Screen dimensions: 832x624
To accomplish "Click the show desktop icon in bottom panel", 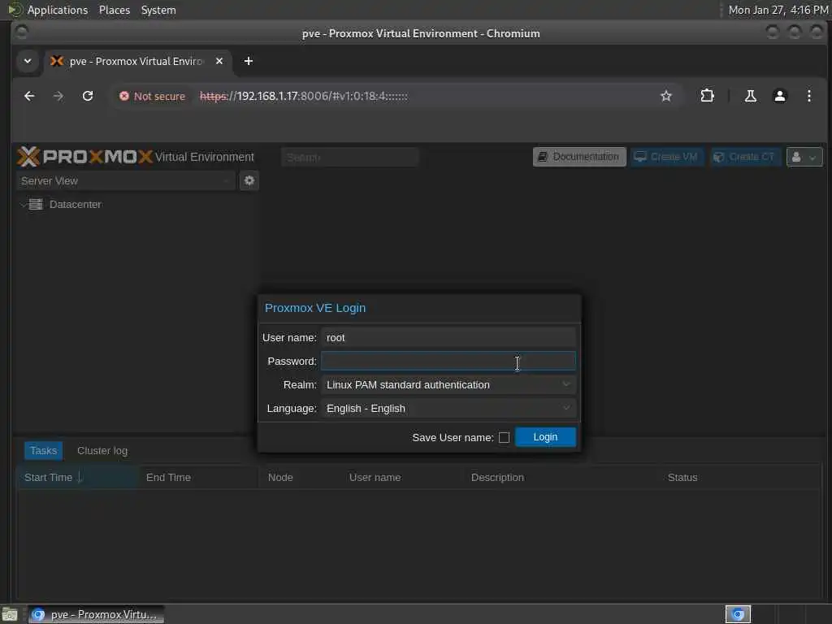I will click(9, 614).
